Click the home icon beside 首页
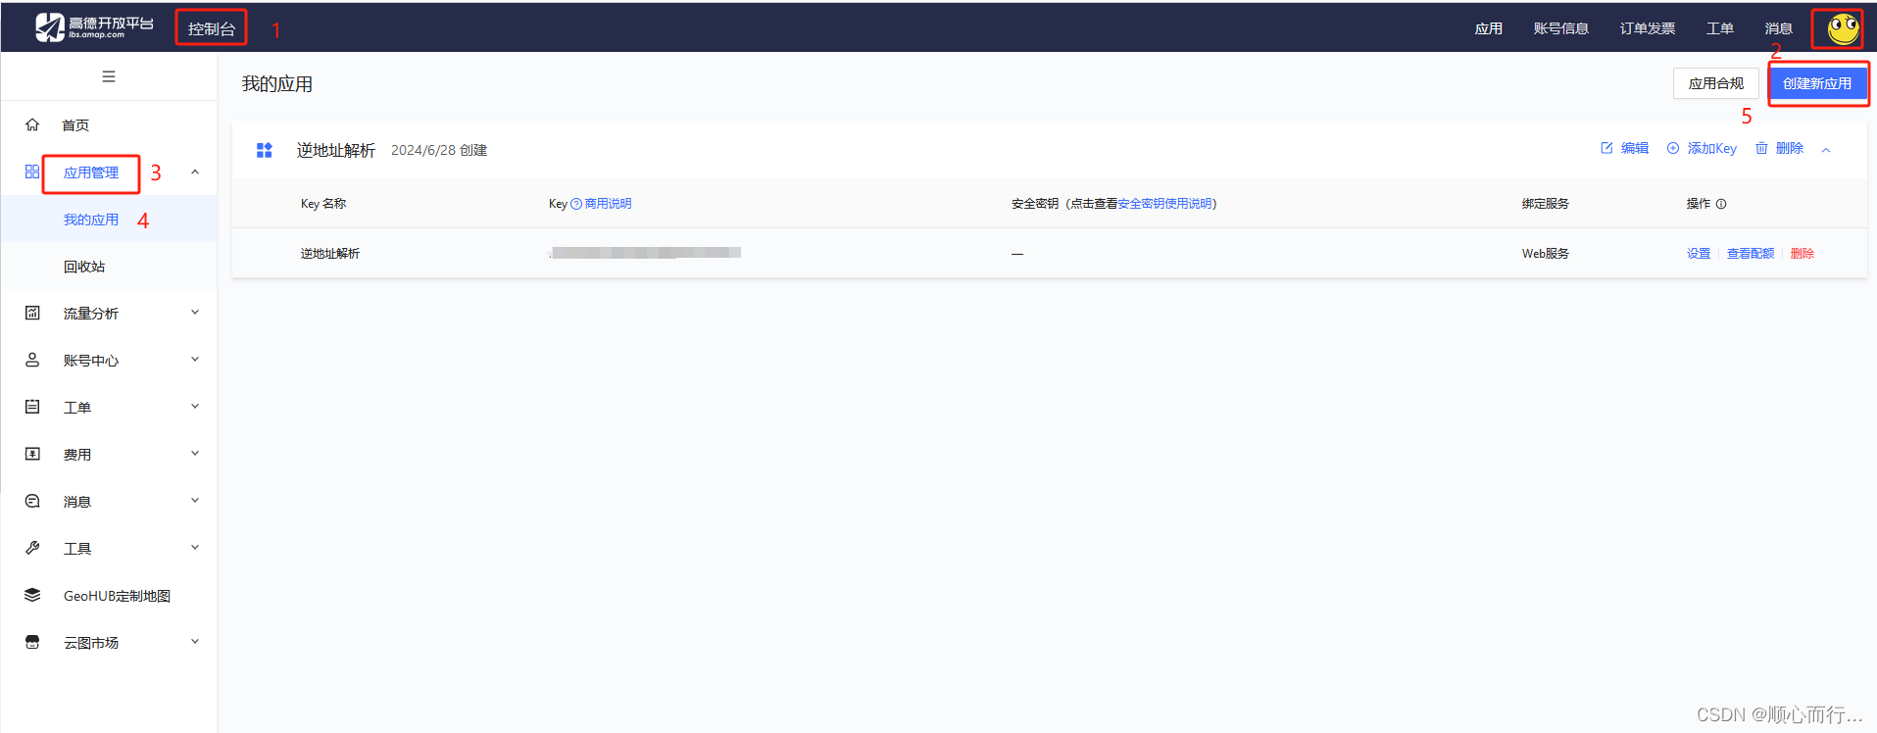The width and height of the screenshot is (1877, 733). pyautogui.click(x=32, y=124)
